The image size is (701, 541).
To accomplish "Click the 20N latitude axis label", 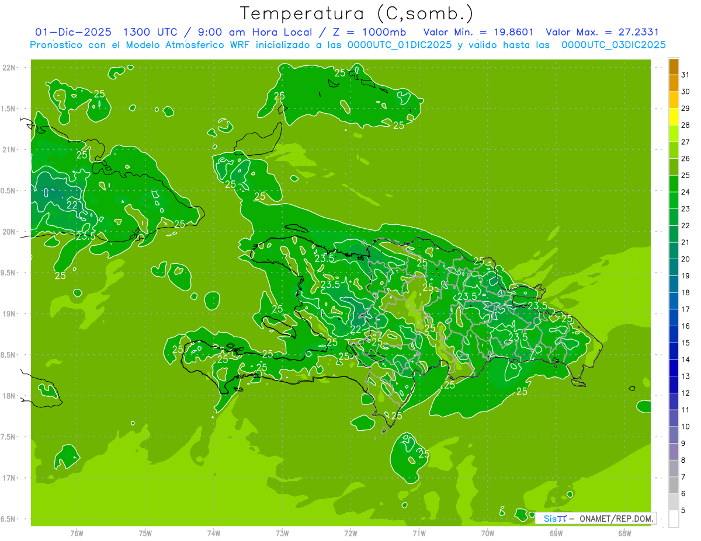I will 9,232.
